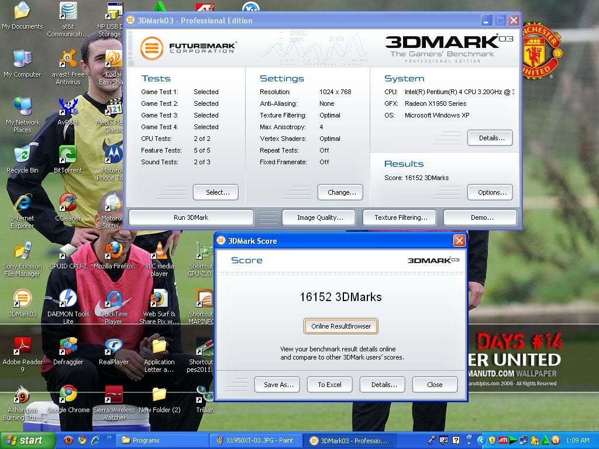Open Details... in the 3DMark Score dialog
This screenshot has height=449, width=599.
click(x=383, y=385)
